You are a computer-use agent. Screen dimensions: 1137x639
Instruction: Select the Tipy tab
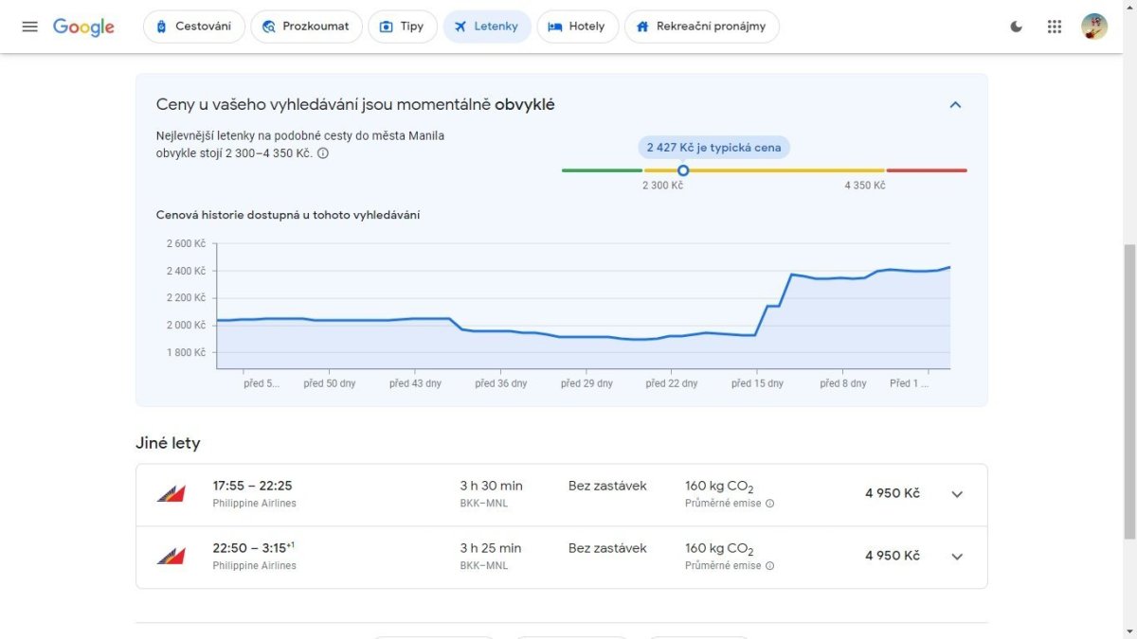point(402,27)
